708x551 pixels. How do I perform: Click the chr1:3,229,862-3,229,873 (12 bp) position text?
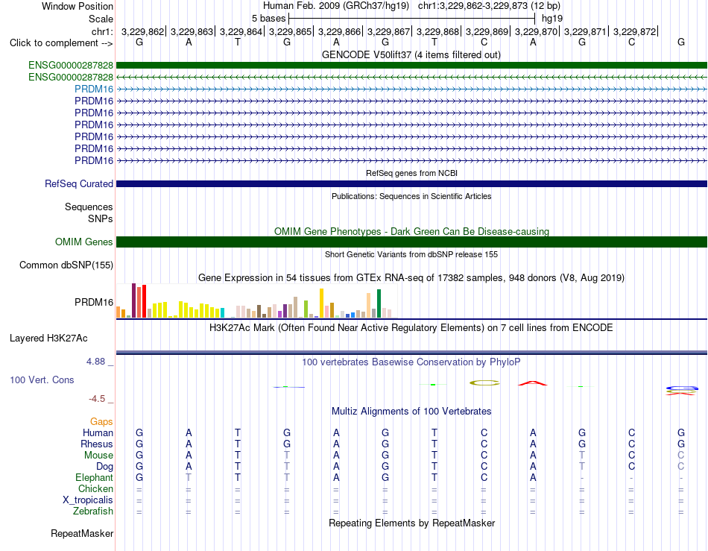click(489, 6)
